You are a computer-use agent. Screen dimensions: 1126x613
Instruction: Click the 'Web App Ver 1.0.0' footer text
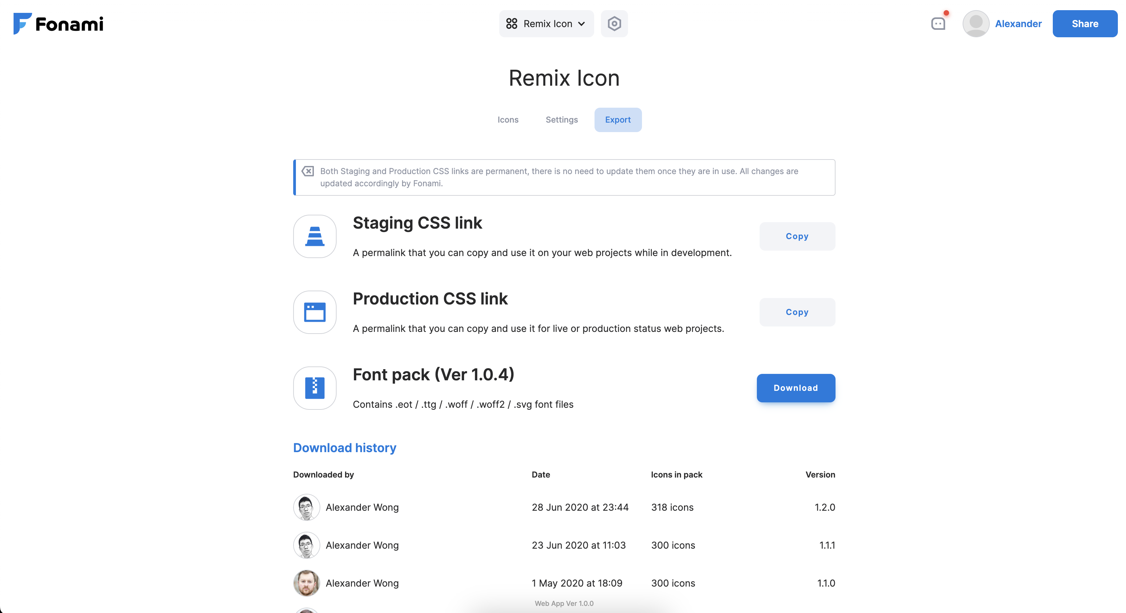[564, 604]
